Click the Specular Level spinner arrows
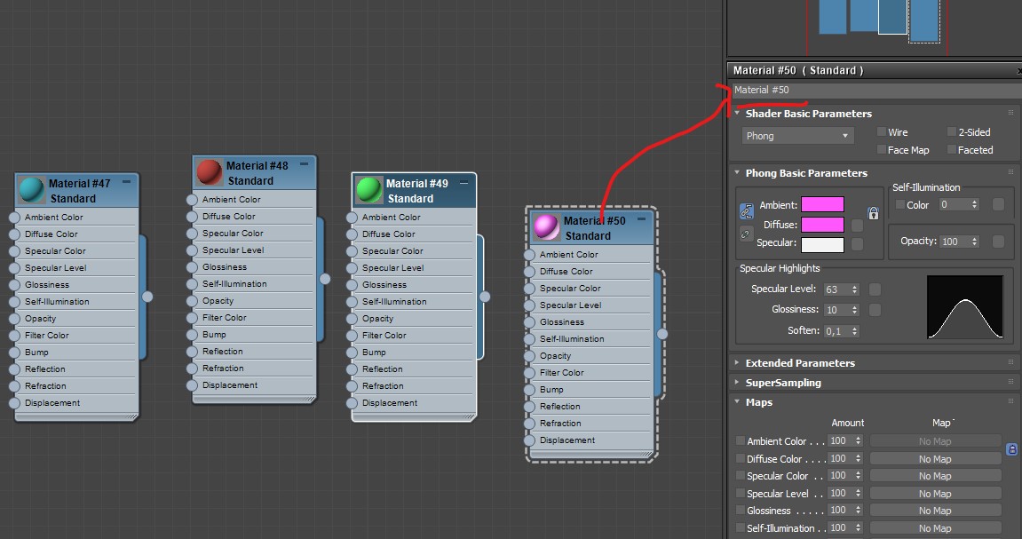This screenshot has height=539, width=1022. pyautogui.click(x=855, y=289)
